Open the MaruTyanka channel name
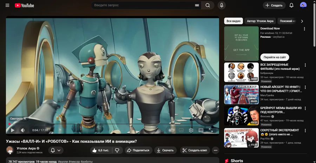 coord(267,95)
